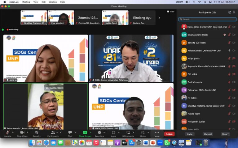The width and height of the screenshot is (238, 148).
Task: Click Spotlight search icon in menu bar
Action: (x=205, y=2)
